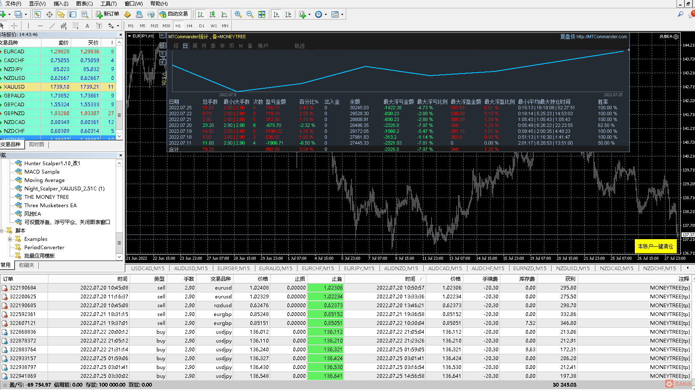Enable the D1 timeframe button

[x=202, y=26]
